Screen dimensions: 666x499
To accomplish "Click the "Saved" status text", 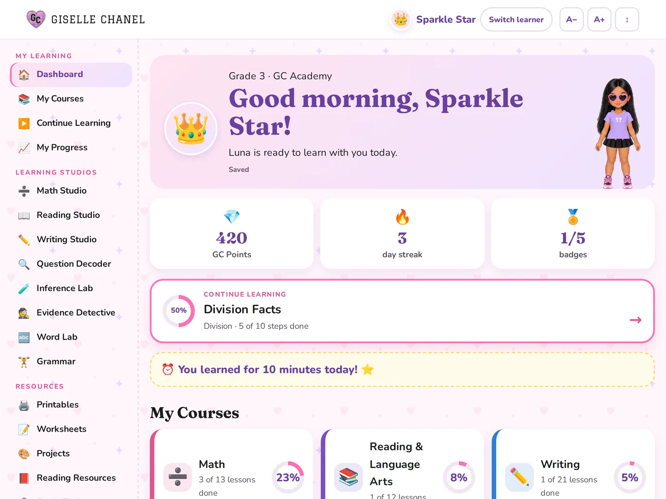I will tap(239, 170).
